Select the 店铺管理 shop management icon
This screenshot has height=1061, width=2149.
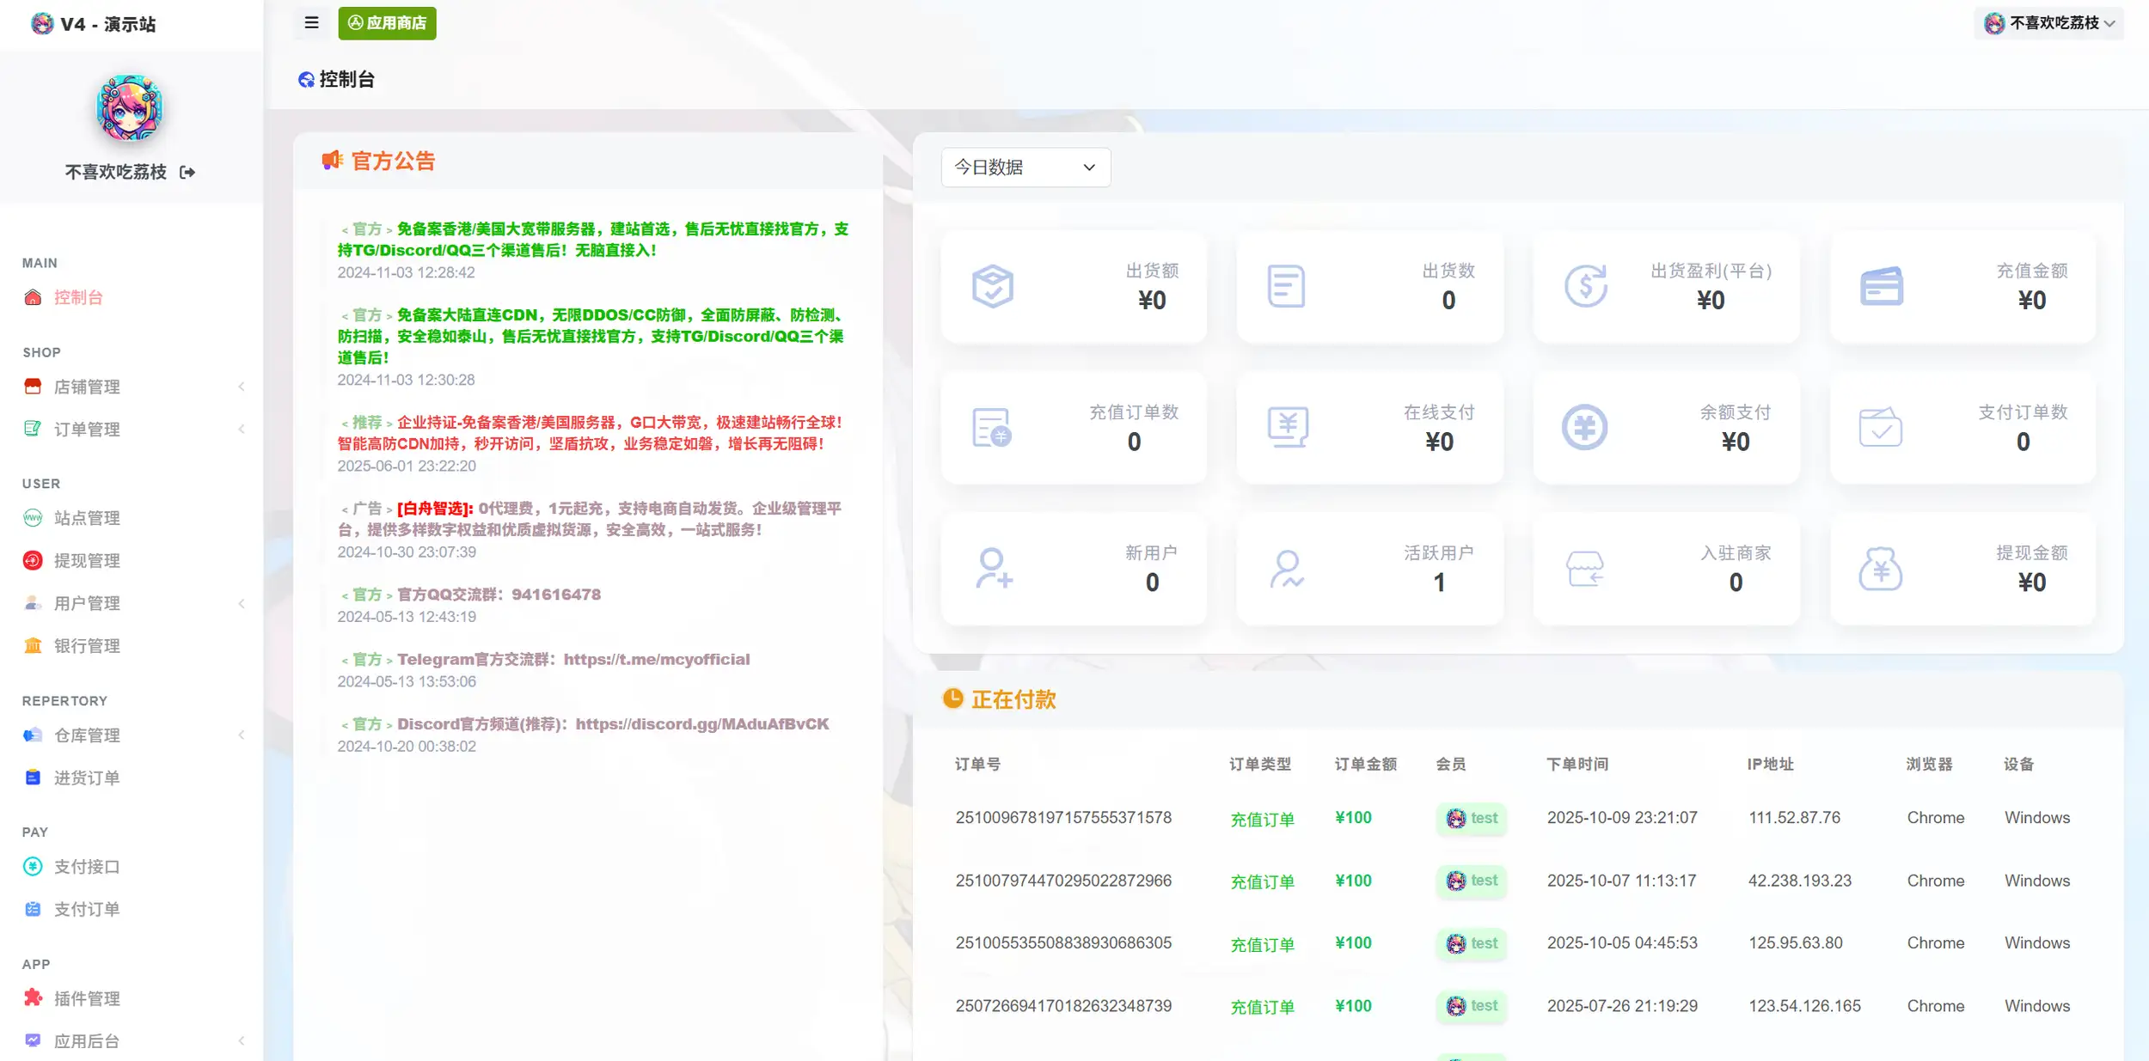click(32, 387)
